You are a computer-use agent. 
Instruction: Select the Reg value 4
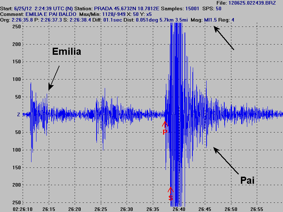point(233,20)
